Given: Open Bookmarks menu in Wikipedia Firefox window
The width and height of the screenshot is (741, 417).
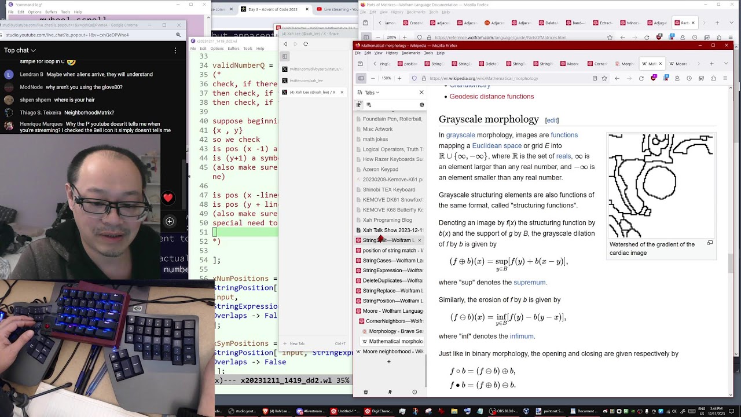Looking at the screenshot, I should [410, 53].
